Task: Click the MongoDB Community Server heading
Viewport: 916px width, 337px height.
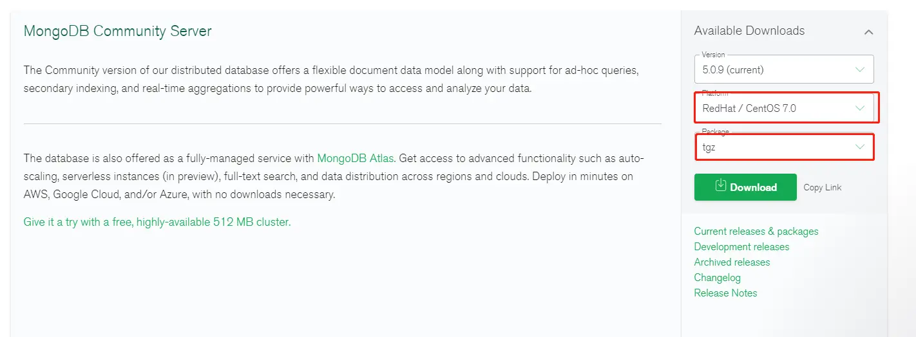Action: (x=118, y=31)
